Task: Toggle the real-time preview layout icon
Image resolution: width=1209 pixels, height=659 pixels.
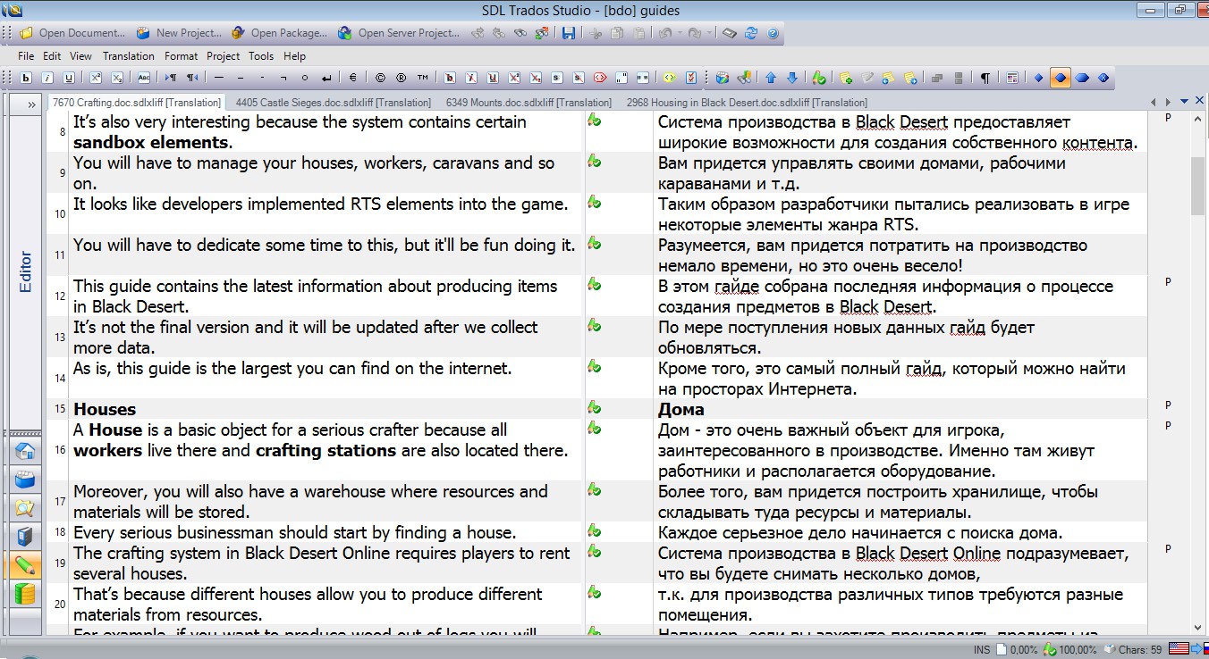Action: (1011, 78)
